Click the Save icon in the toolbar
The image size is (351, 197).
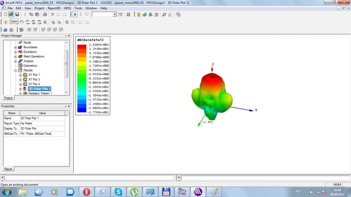[17, 14]
